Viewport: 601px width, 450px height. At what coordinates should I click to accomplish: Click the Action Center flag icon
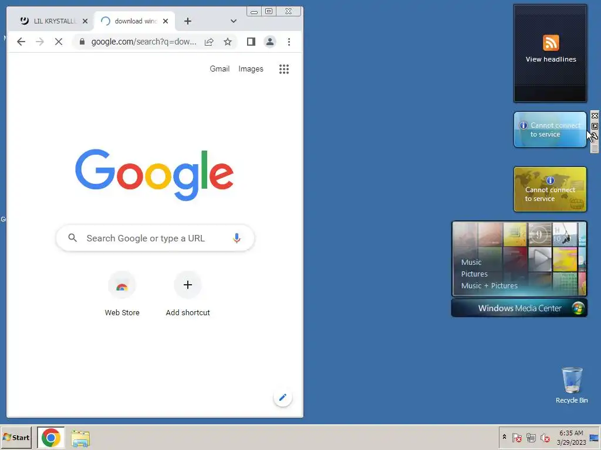(516, 437)
